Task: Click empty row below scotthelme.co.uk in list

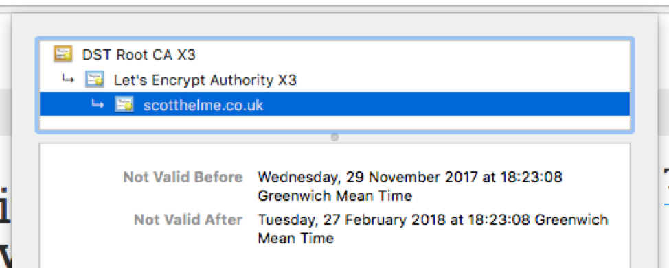Action: pos(335,123)
